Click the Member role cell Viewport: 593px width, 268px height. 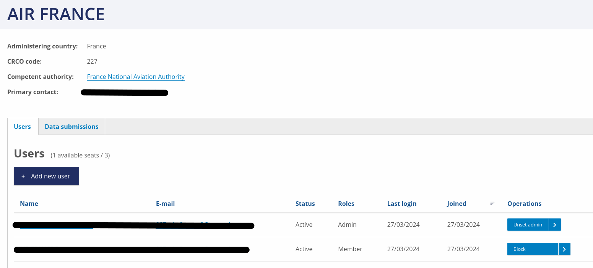pyautogui.click(x=350, y=249)
